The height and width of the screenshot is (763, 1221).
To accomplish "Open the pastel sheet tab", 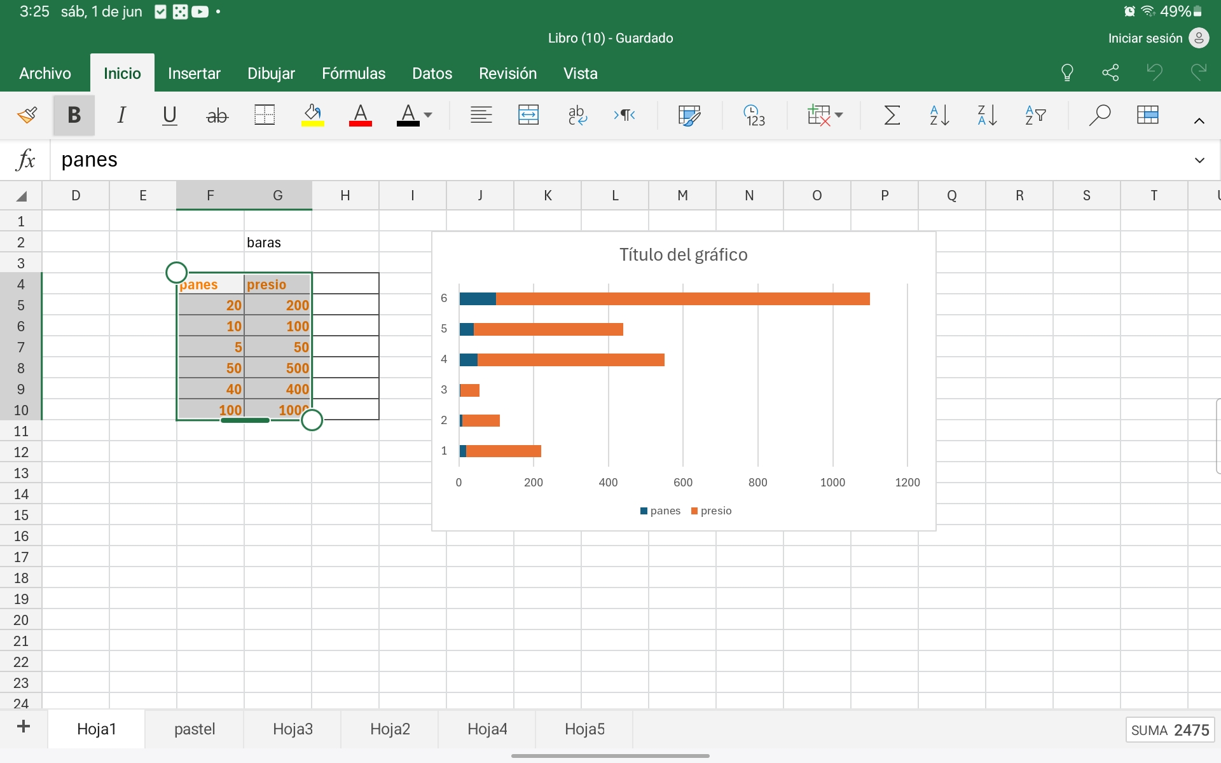I will click(195, 729).
